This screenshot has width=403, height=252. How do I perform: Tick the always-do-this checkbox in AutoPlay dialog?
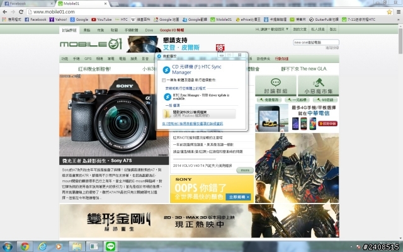(x=164, y=80)
